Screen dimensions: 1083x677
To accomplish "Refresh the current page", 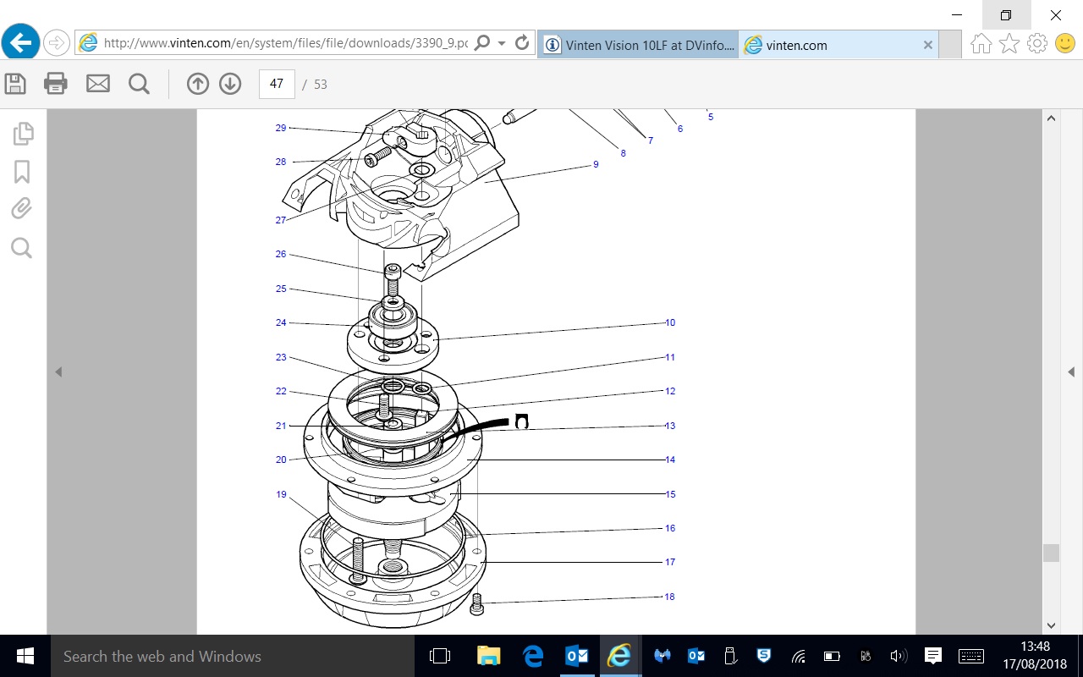I will pos(522,43).
